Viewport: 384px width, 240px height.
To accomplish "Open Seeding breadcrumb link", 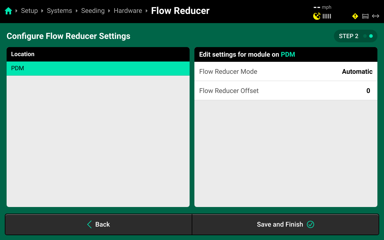I will tap(93, 11).
